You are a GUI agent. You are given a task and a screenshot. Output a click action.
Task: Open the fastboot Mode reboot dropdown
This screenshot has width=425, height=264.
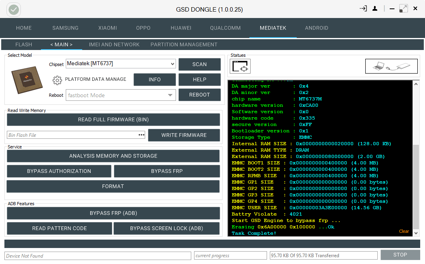(x=170, y=95)
